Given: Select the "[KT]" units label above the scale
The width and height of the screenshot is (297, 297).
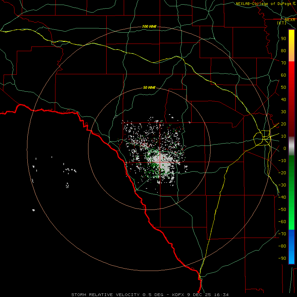Looking at the screenshot, I should (x=282, y=23).
